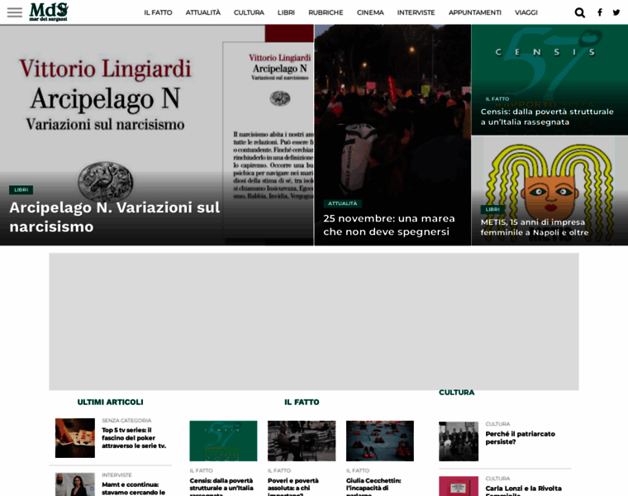Open the green Censis thumbnail in IL FATTO section
This screenshot has width=628, height=496.
pos(223,441)
